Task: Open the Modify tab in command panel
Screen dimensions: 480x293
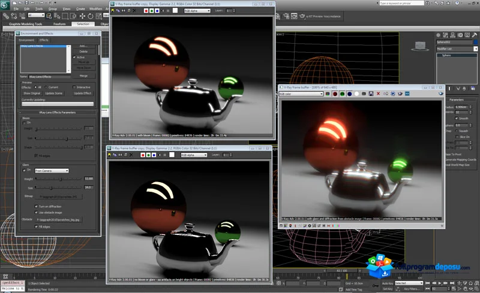Action: point(445,35)
